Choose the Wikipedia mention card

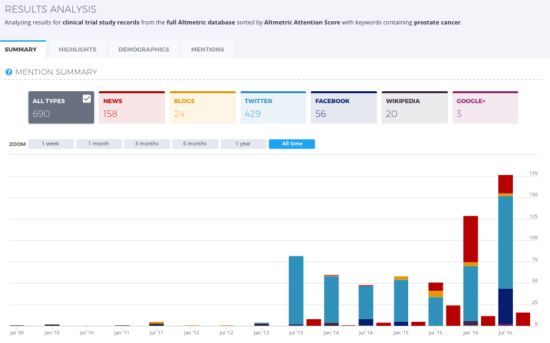pos(415,108)
